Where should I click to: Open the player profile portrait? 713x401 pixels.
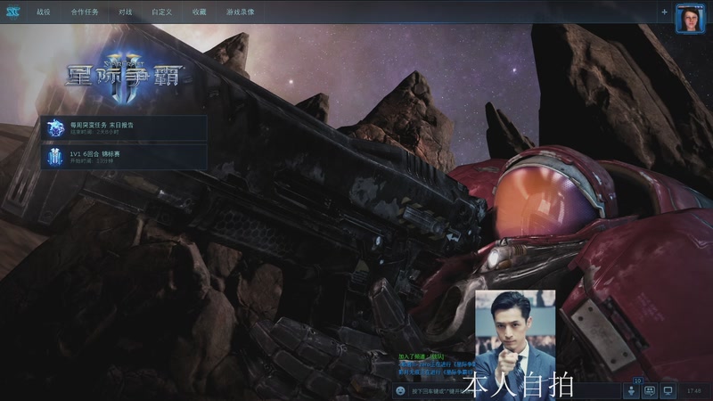click(x=690, y=18)
